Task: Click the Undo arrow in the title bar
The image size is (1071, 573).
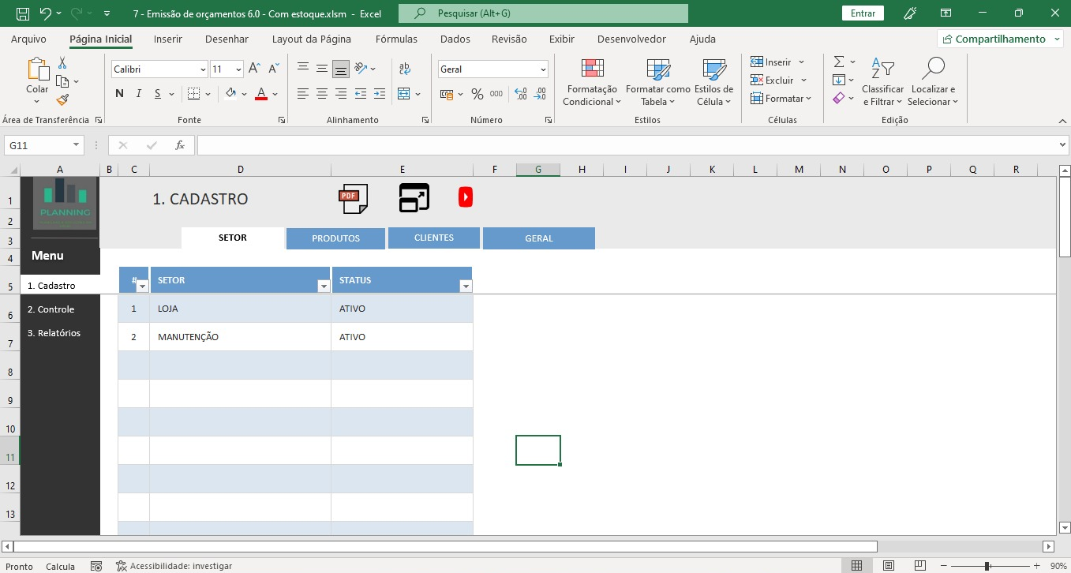Action: [45, 13]
